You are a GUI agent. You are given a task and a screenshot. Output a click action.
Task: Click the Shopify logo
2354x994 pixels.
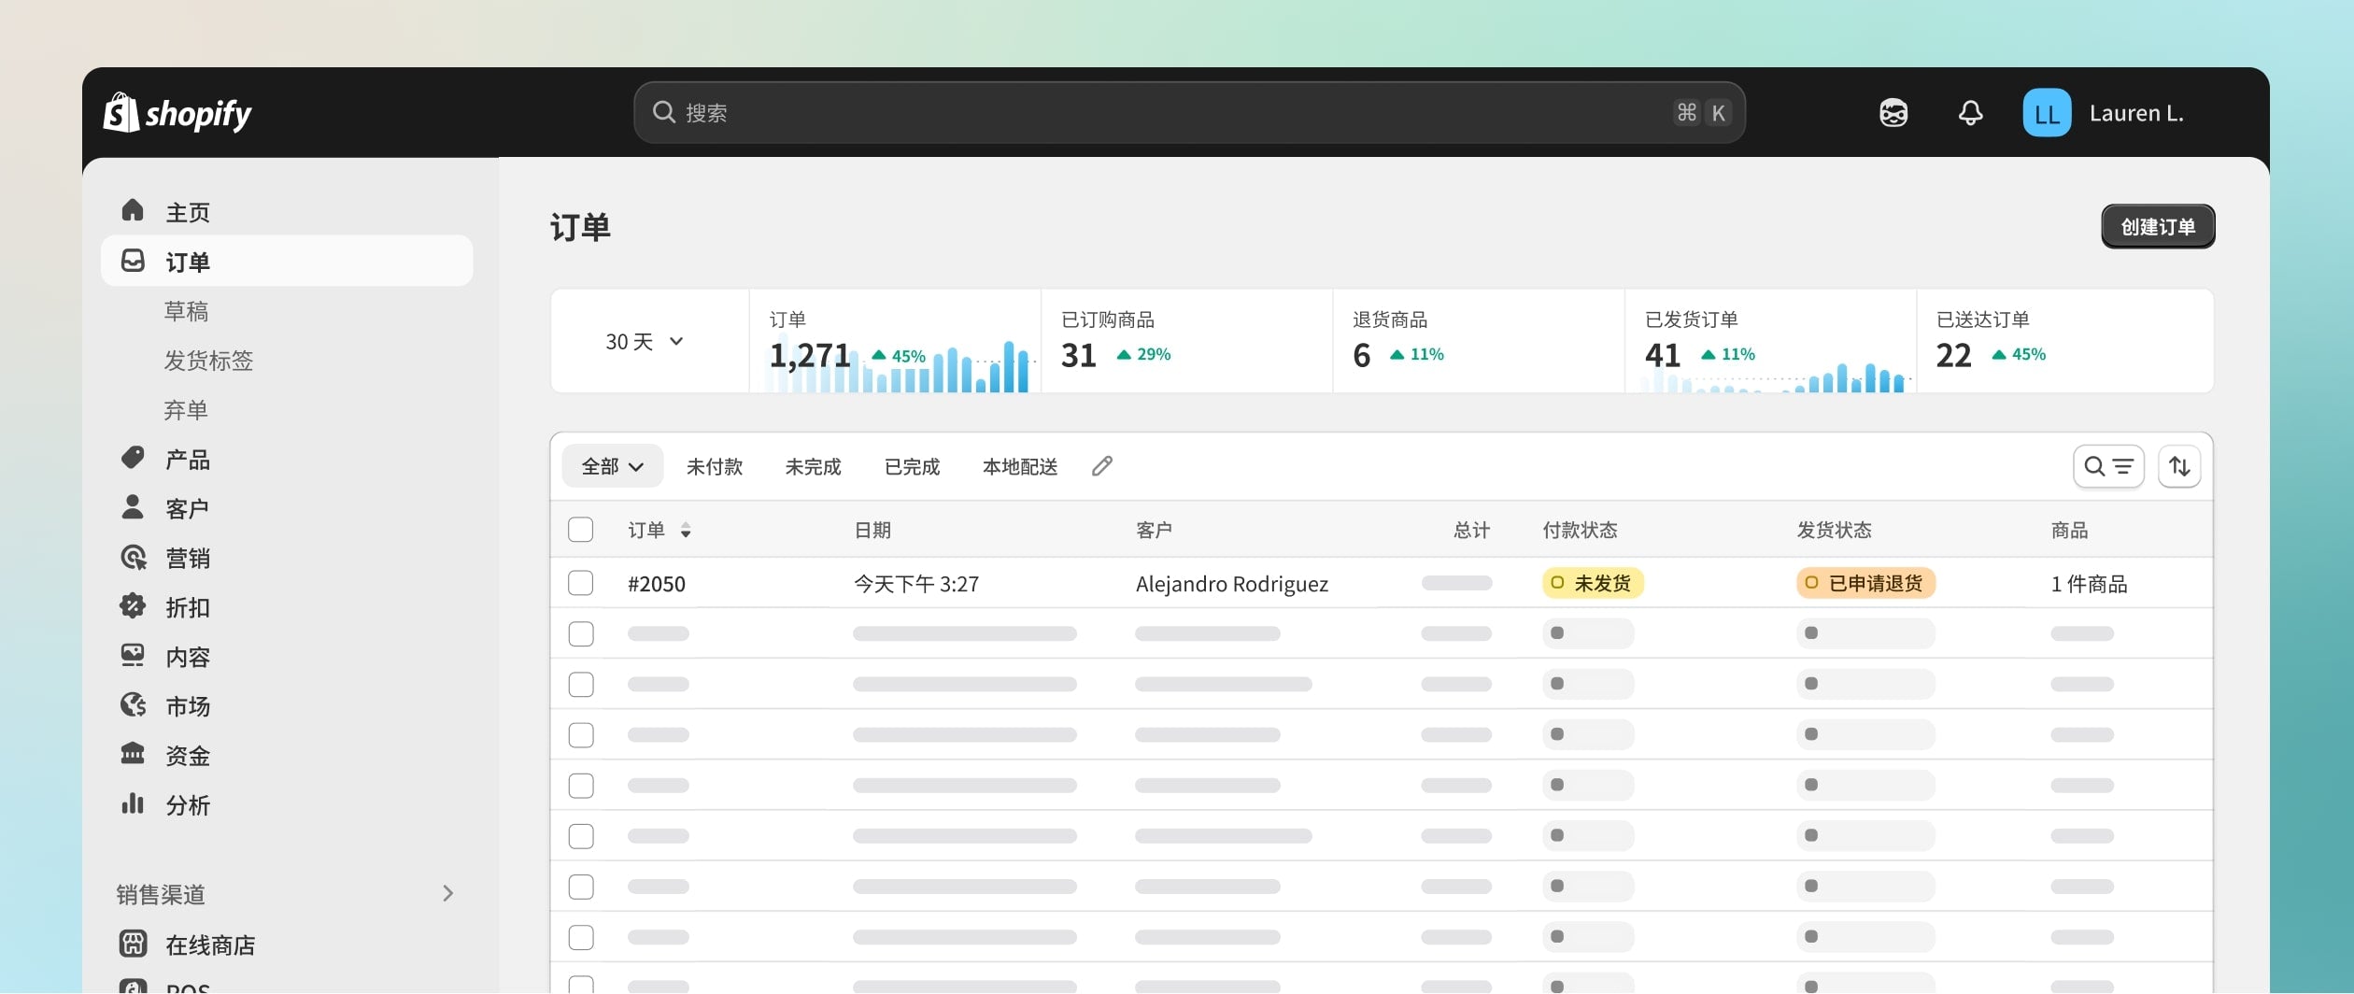pos(177,113)
